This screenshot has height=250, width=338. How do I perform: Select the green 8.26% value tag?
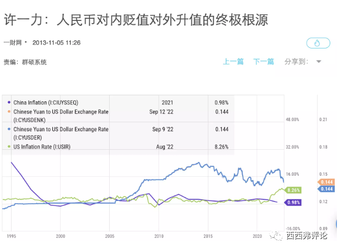293,190
